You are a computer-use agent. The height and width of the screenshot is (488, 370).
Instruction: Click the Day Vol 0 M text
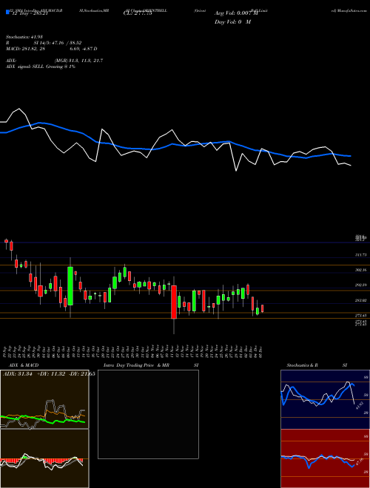click(x=232, y=22)
